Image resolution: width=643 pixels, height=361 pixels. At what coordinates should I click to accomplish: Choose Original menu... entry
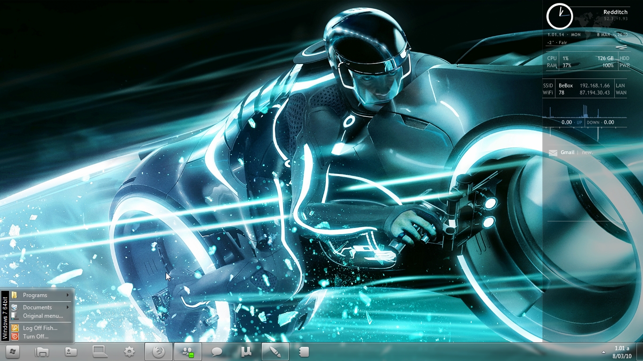click(41, 316)
